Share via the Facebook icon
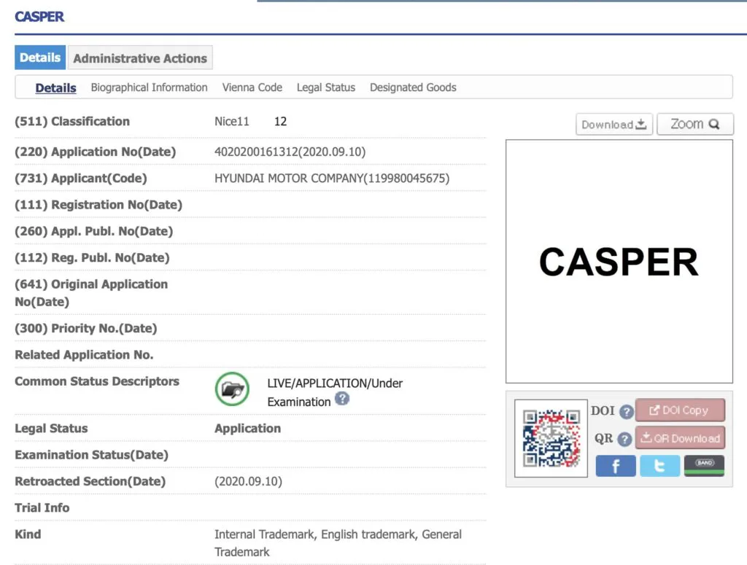This screenshot has height=565, width=747. point(615,466)
